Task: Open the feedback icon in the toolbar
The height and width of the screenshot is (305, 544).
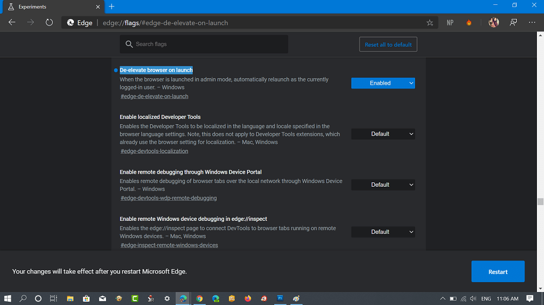Action: click(x=513, y=22)
